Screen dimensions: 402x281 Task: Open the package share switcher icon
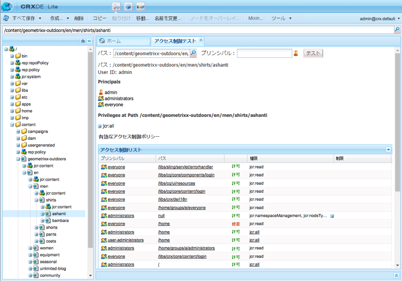pos(140,6)
